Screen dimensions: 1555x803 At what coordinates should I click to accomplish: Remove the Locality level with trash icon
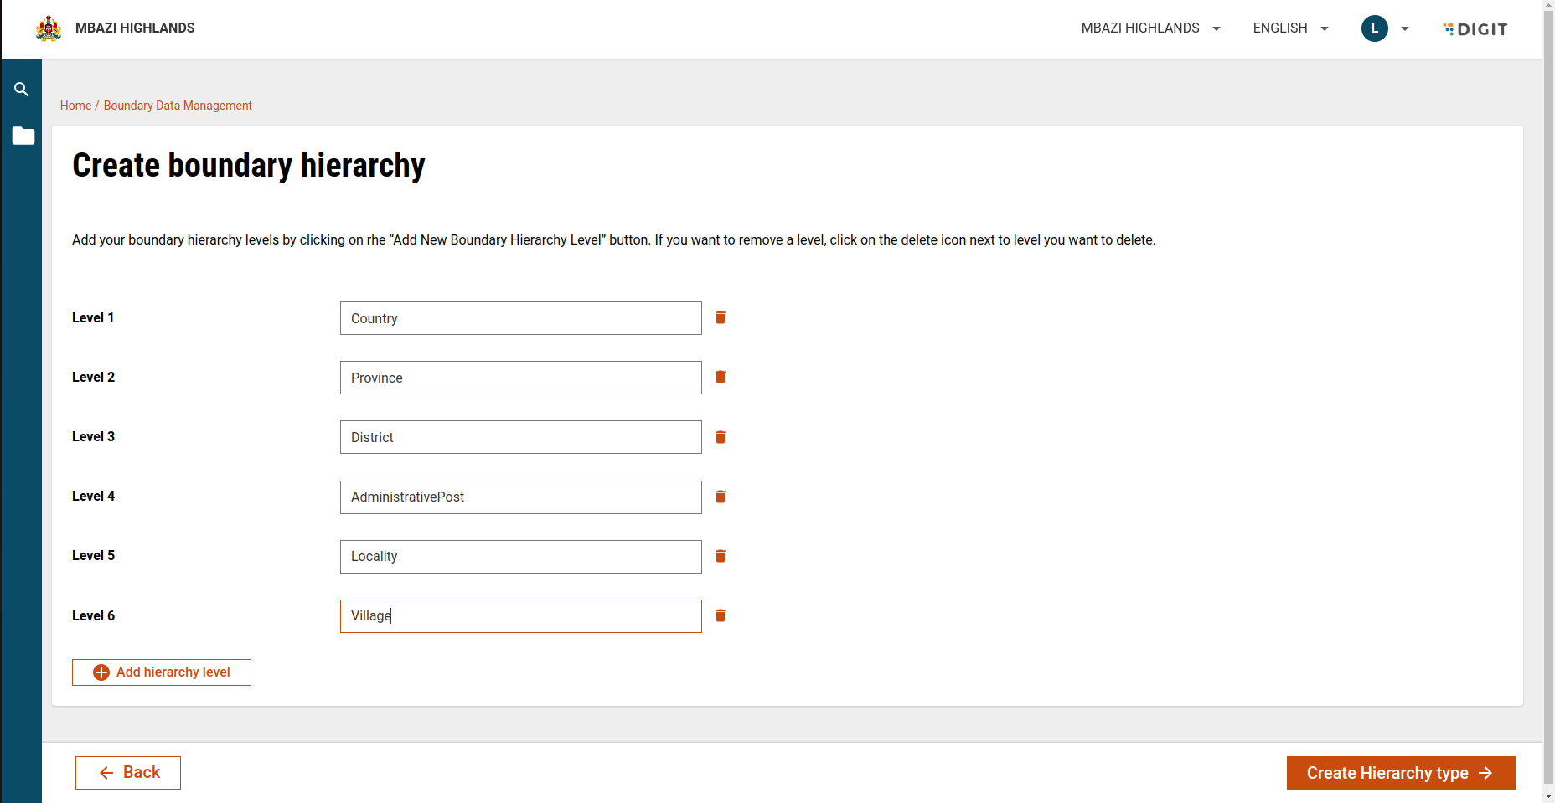(720, 556)
